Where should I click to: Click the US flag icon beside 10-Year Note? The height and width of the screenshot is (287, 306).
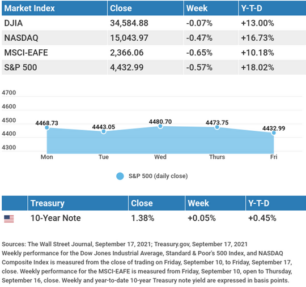click(x=9, y=219)
